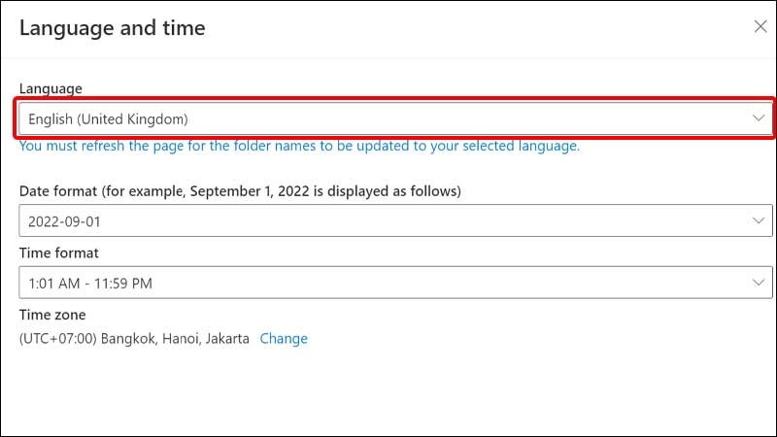Open the 2022-09-01 date format combo box
Viewport: 777px width, 437px height.
[395, 220]
